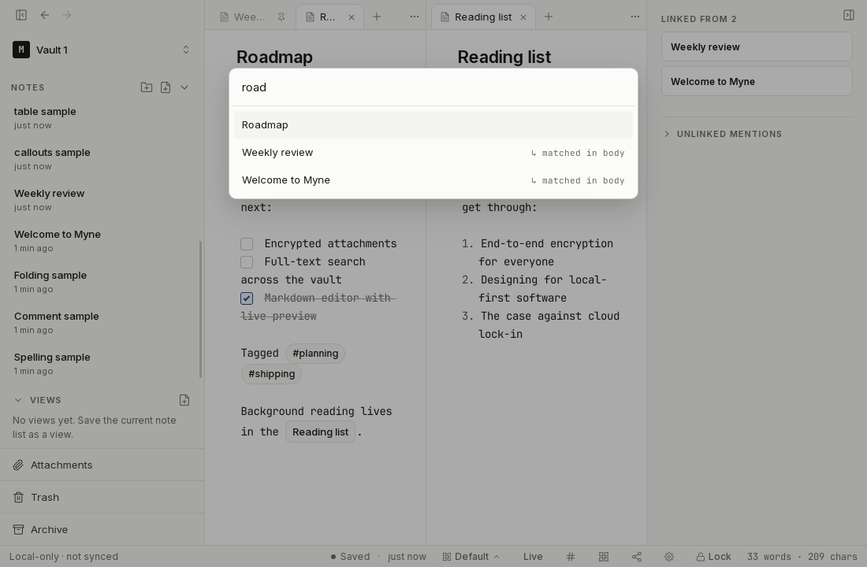The image size is (867, 567).
Task: Expand the Unlinked Mentions section
Action: [724, 134]
